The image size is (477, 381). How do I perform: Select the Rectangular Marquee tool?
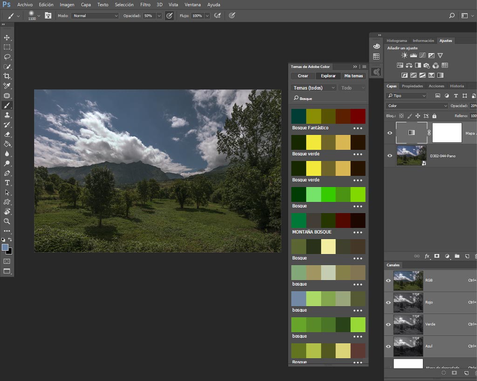[x=7, y=47]
